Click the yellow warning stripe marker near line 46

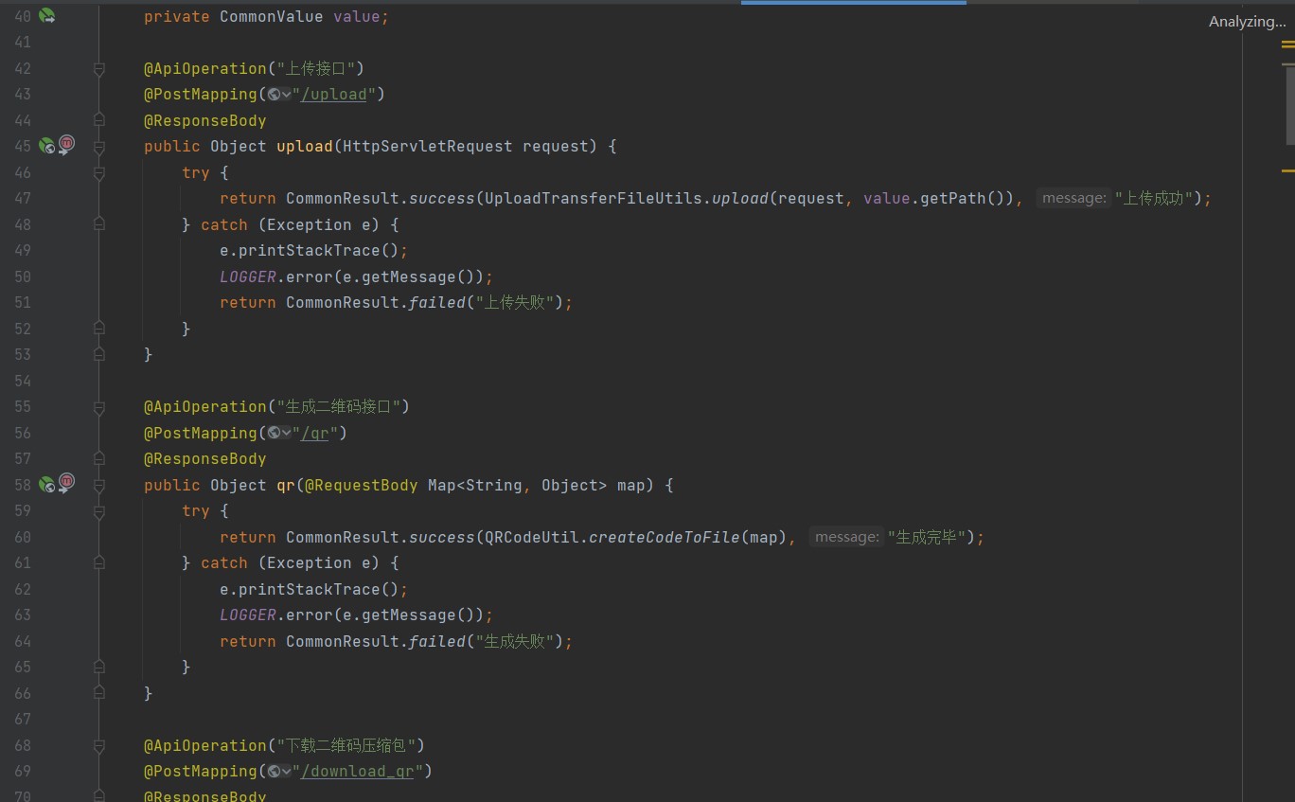click(x=1288, y=171)
